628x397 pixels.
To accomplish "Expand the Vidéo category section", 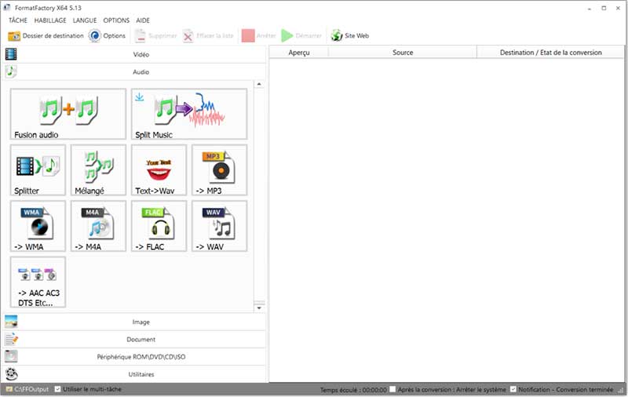I will coord(135,55).
